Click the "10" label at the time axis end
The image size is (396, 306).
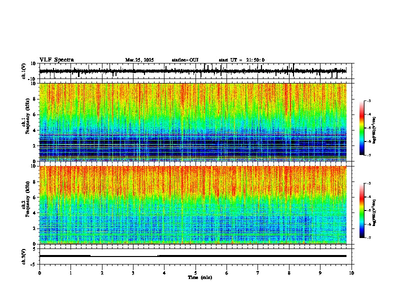pos(351,273)
